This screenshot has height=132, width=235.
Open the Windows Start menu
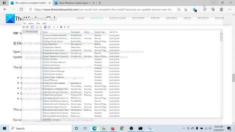pyautogui.click(x=4, y=128)
